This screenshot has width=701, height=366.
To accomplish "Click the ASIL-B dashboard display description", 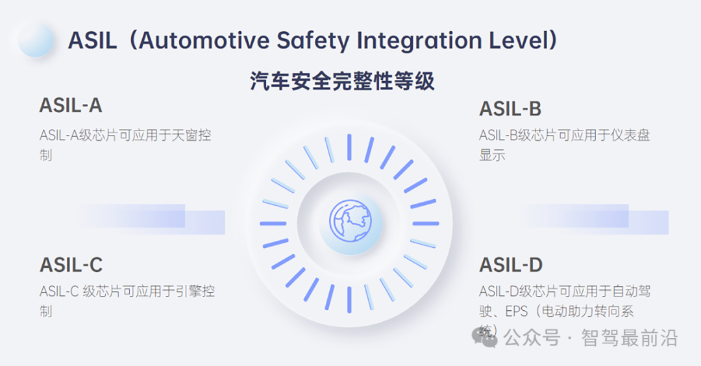I will [565, 145].
